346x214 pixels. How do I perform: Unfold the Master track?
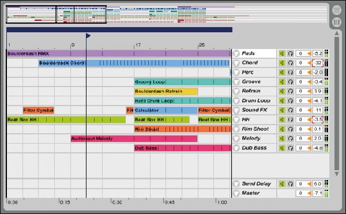click(236, 193)
